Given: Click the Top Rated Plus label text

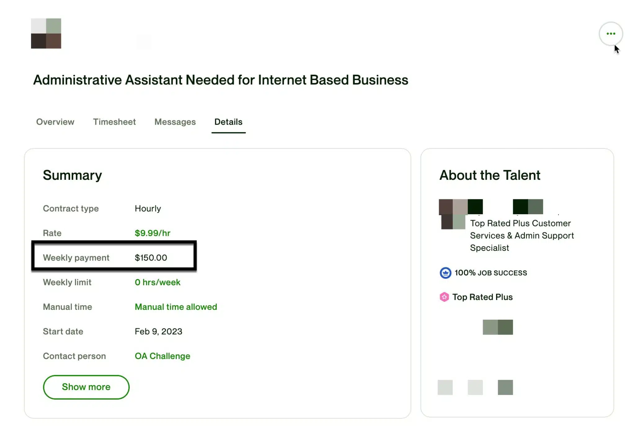Looking at the screenshot, I should click(482, 297).
